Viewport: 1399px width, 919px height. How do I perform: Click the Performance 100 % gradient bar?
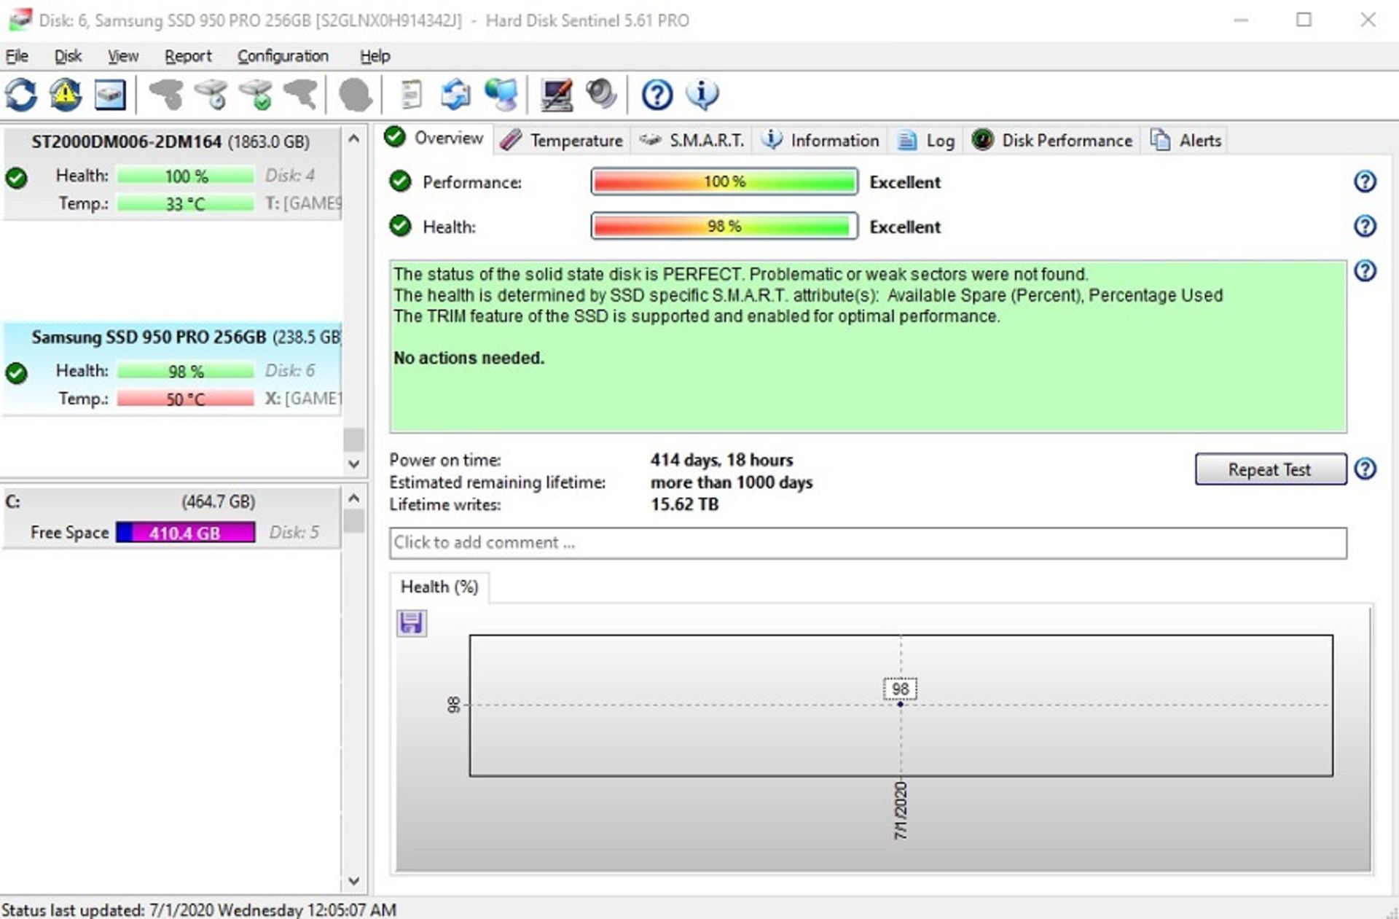[x=724, y=181]
